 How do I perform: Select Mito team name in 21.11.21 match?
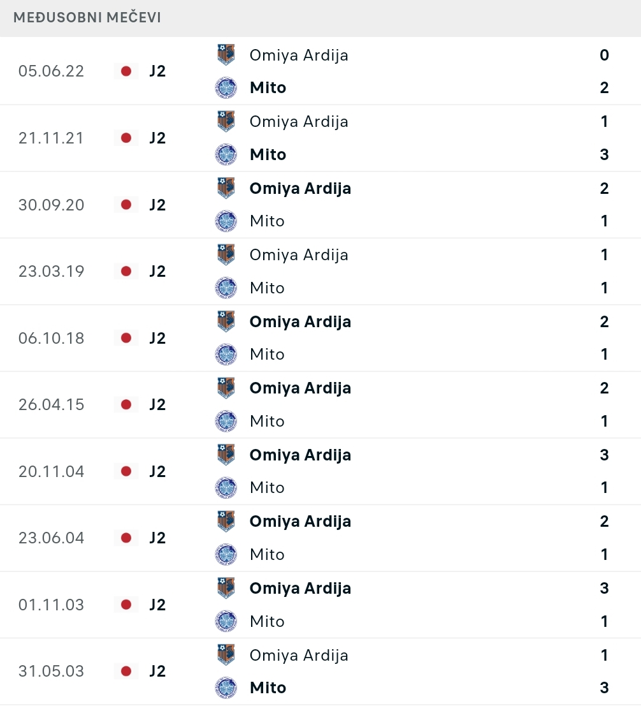coord(268,154)
